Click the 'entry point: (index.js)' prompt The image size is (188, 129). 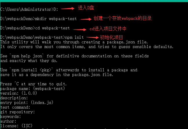click(27, 103)
